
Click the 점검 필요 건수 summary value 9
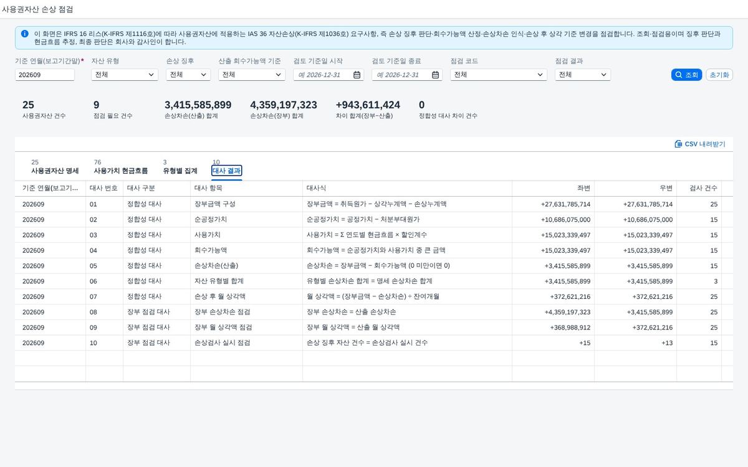click(x=96, y=105)
